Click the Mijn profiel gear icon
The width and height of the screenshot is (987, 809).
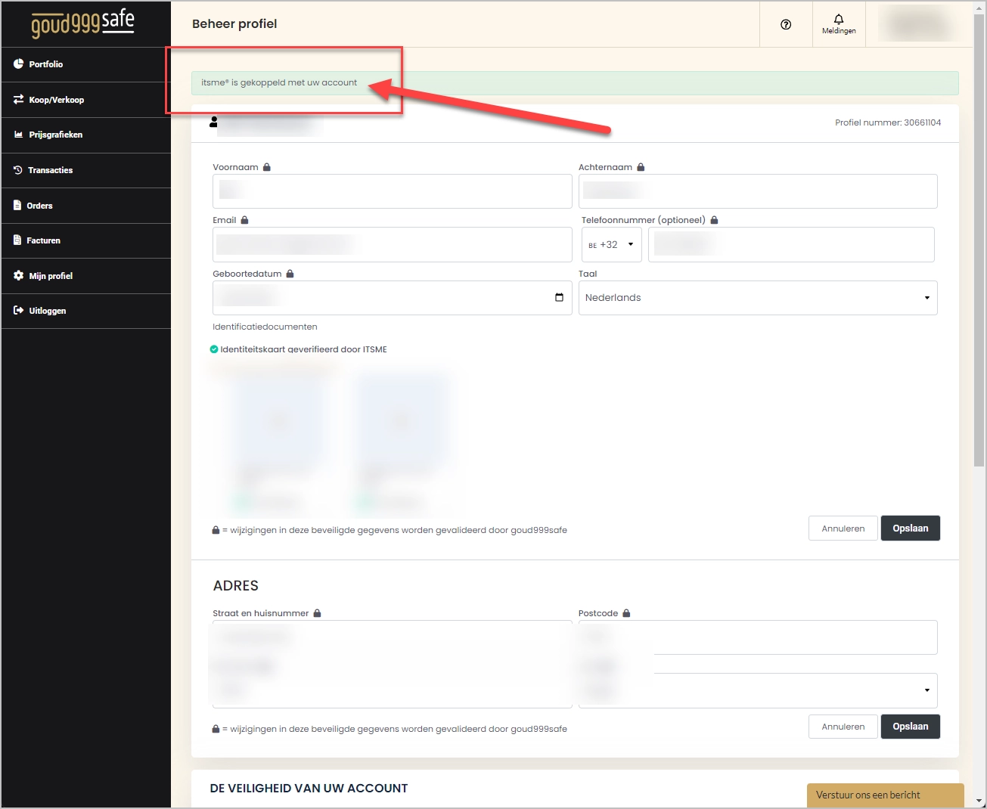coord(19,276)
